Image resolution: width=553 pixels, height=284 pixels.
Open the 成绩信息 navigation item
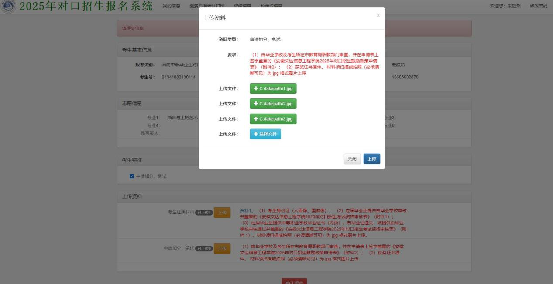point(242,6)
